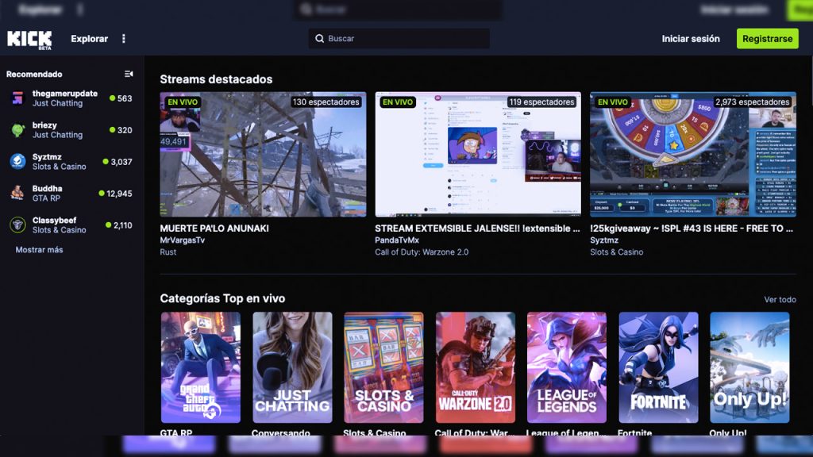Open Classybeef channel avatar
Image resolution: width=813 pixels, height=457 pixels.
pos(17,225)
